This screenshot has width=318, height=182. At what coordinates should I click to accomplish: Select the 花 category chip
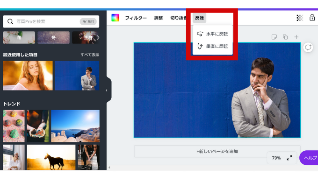19,37
